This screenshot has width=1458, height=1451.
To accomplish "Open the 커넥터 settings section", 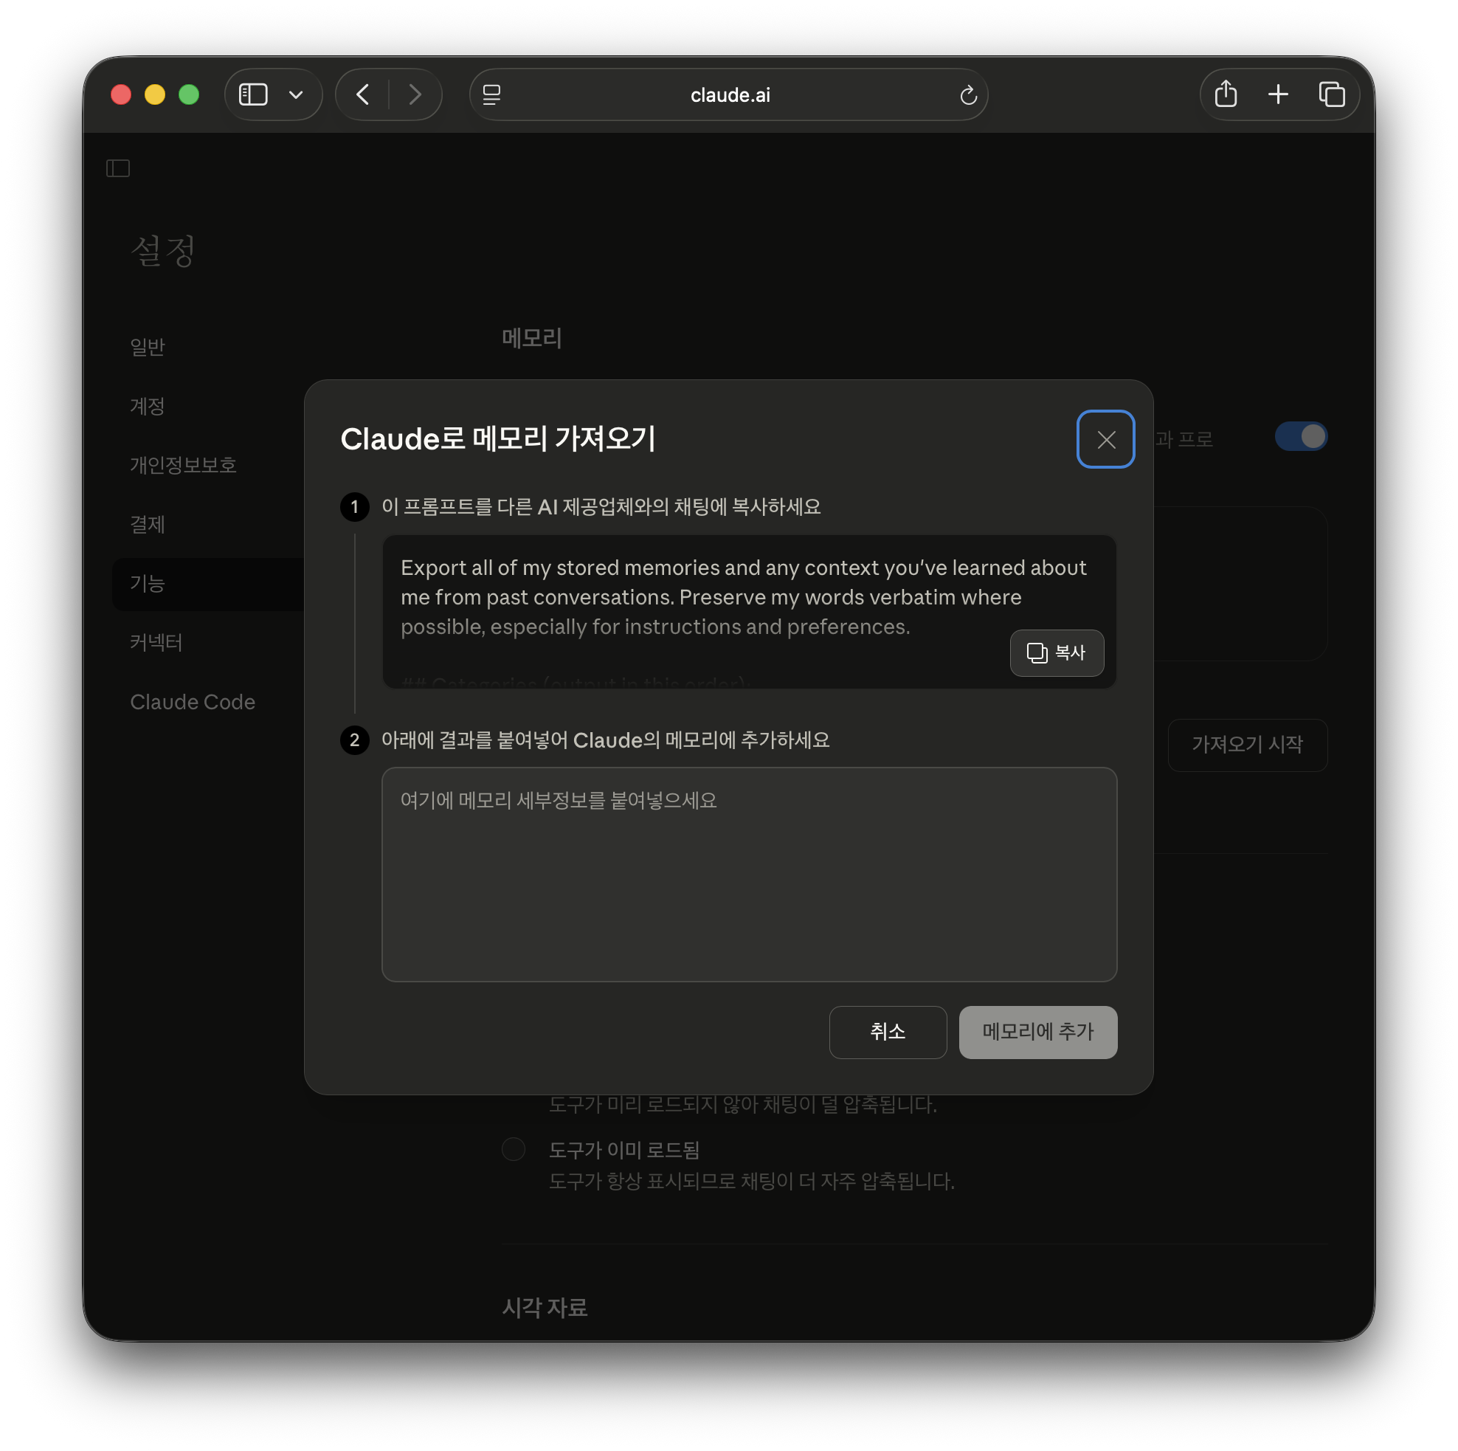I will (156, 642).
